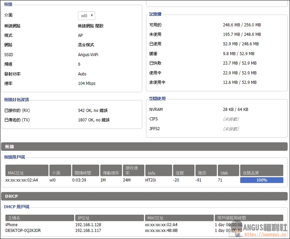Click the 主機名 column header
290x239 pixels.
[39, 218]
